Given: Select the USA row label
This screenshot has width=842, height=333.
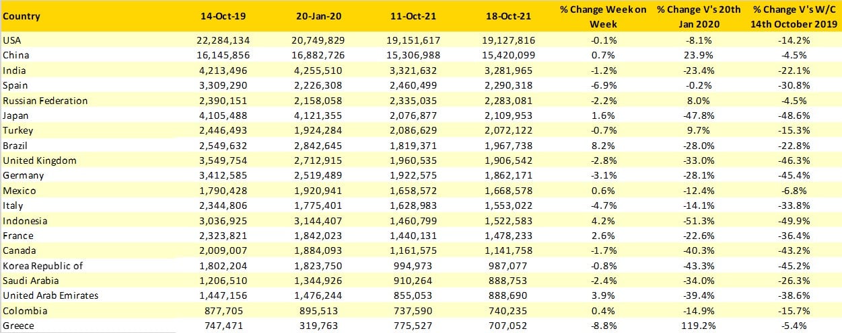Looking at the screenshot, I should pos(12,40).
